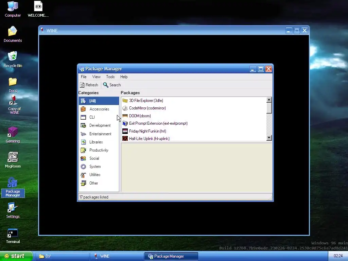The image size is (348, 261).
Task: Select the Terminal desktop shortcut
Action: coord(13,236)
